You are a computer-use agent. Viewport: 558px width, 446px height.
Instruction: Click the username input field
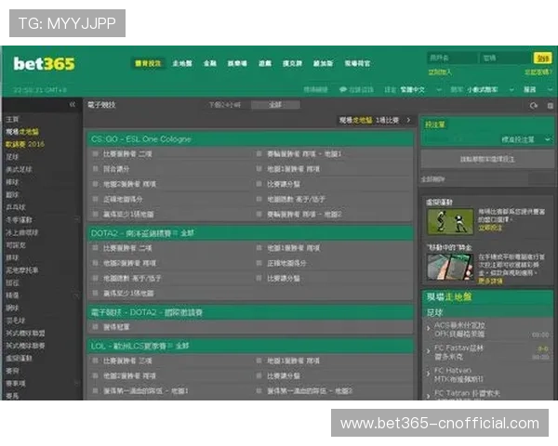tap(451, 58)
